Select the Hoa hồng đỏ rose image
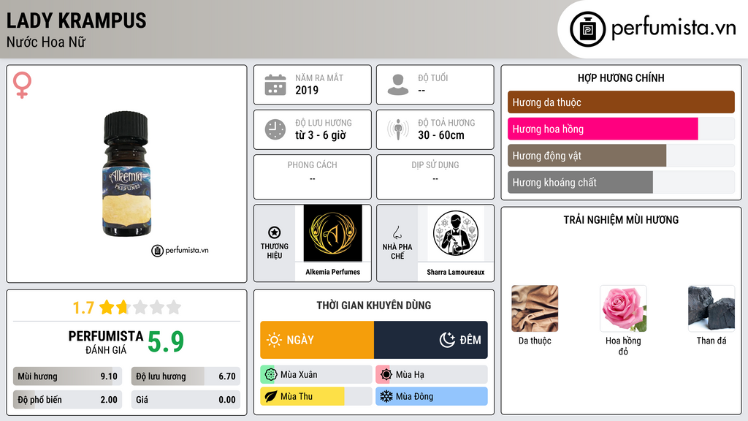 [623, 308]
